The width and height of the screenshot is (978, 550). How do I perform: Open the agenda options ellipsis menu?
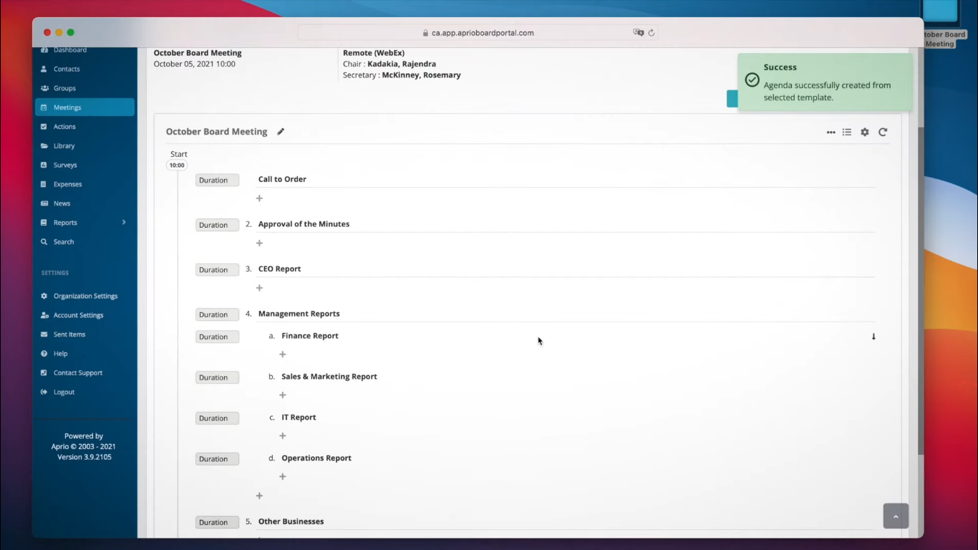(x=831, y=132)
